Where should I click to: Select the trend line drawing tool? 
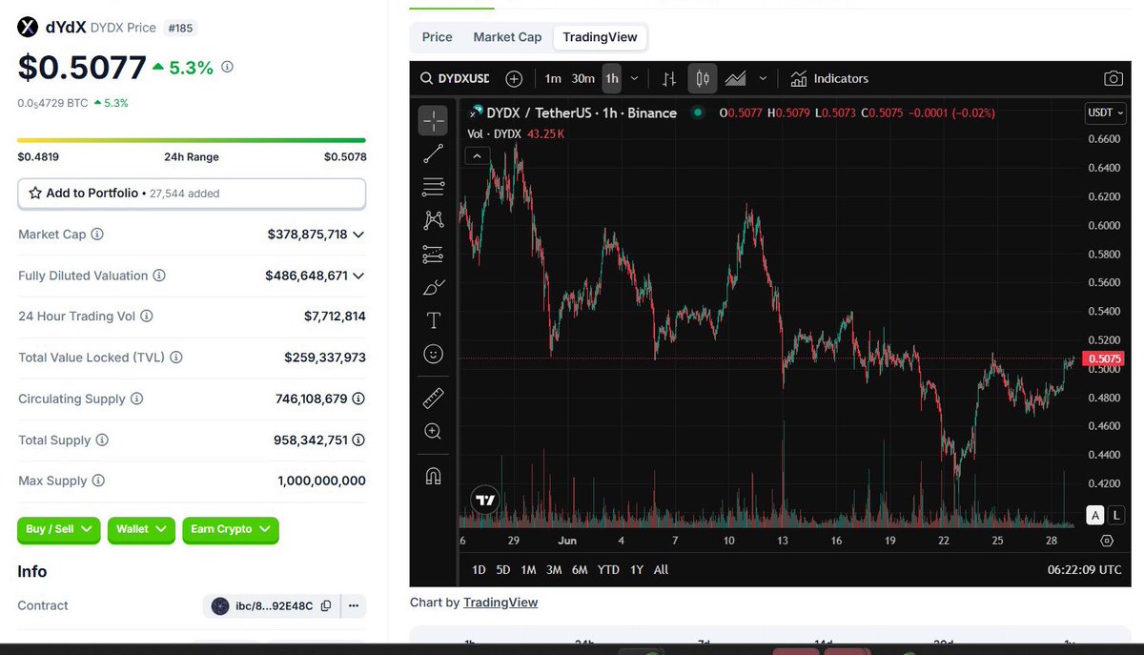(x=433, y=154)
